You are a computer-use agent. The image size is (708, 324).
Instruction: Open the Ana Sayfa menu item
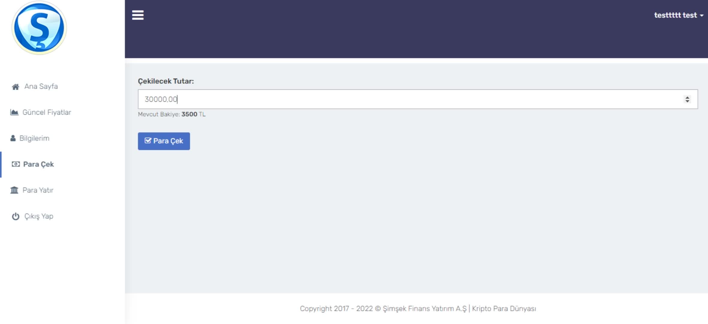(x=41, y=86)
